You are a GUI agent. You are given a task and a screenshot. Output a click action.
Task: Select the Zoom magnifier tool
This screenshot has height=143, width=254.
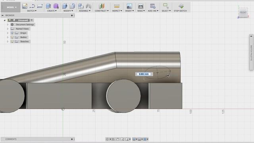(x=122, y=139)
